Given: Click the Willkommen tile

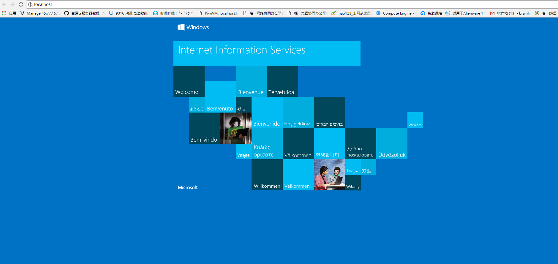Looking at the screenshot, I should (267, 175).
